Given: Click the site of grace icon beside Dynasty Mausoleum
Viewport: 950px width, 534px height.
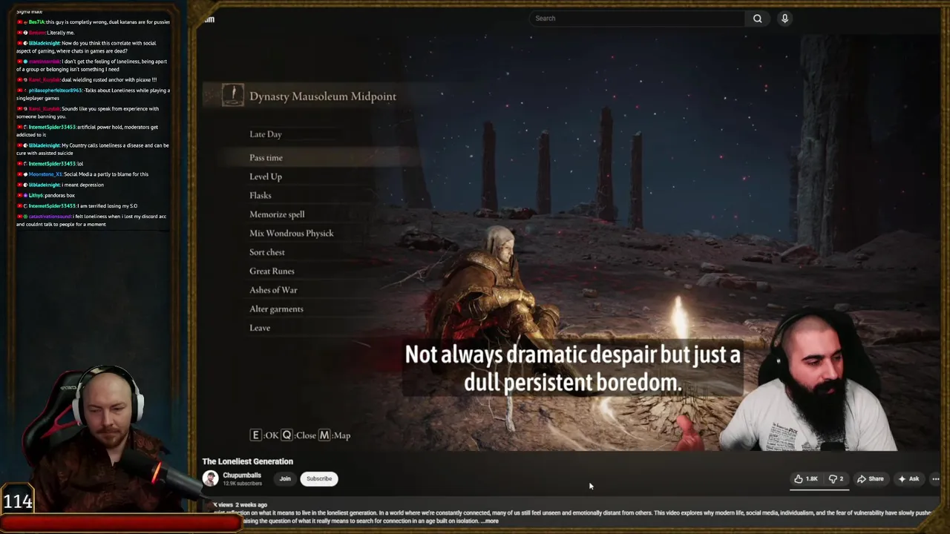Looking at the screenshot, I should [x=232, y=96].
